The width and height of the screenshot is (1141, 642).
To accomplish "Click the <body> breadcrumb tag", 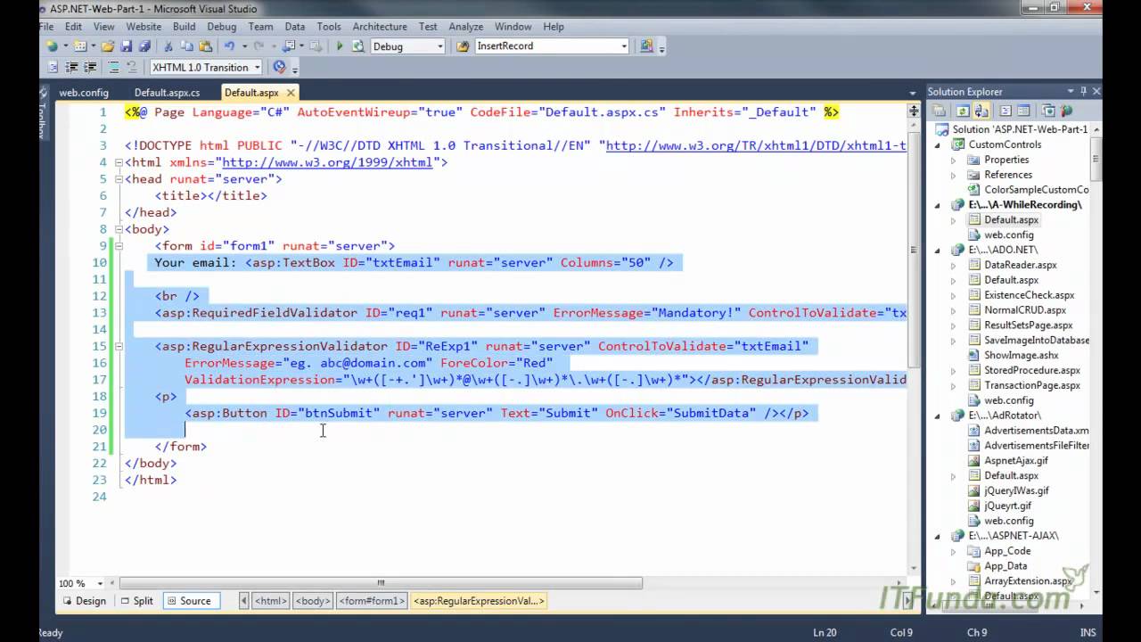I will [313, 601].
